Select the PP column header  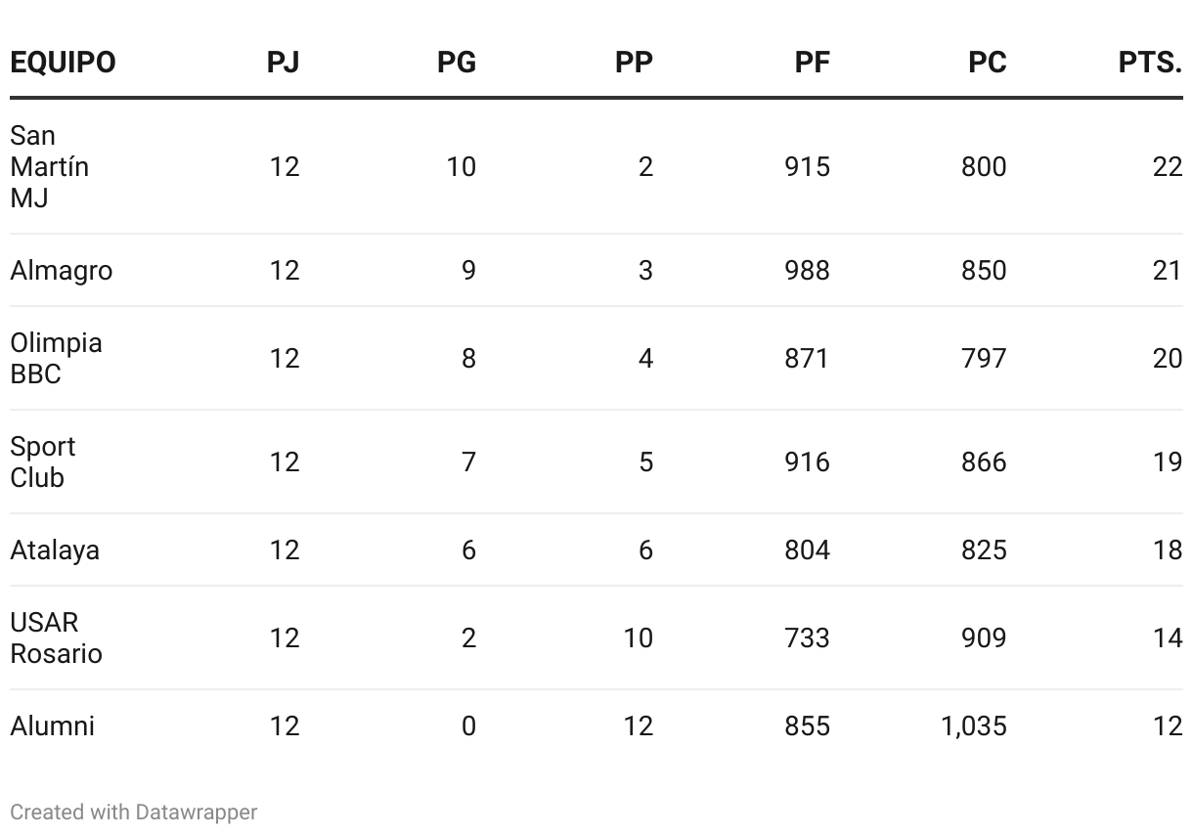[634, 63]
